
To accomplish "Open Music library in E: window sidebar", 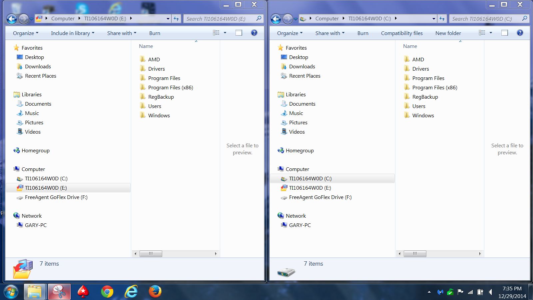I will click(x=28, y=113).
